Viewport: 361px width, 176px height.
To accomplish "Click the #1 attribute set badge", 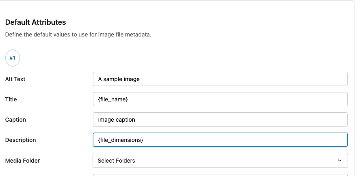I will (13, 58).
